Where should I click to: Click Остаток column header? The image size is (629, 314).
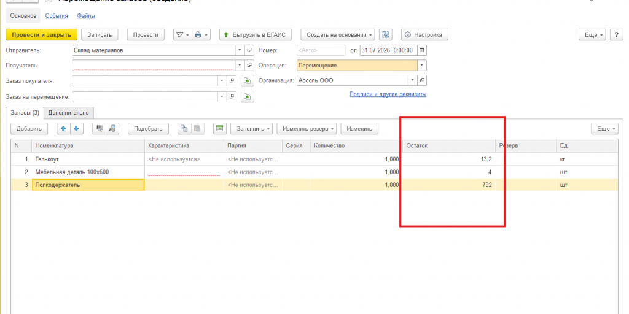pyautogui.click(x=448, y=146)
